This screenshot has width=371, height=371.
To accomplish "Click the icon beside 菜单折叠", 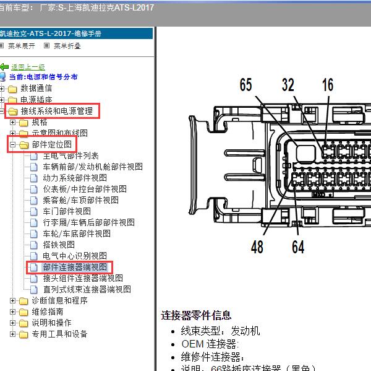I will 46,45.
